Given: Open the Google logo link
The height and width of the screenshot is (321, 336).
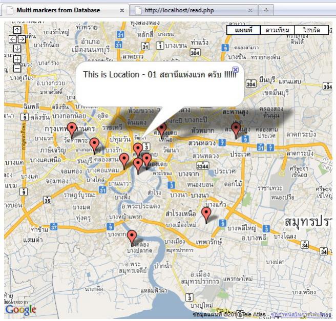Looking at the screenshot, I should coord(20,310).
